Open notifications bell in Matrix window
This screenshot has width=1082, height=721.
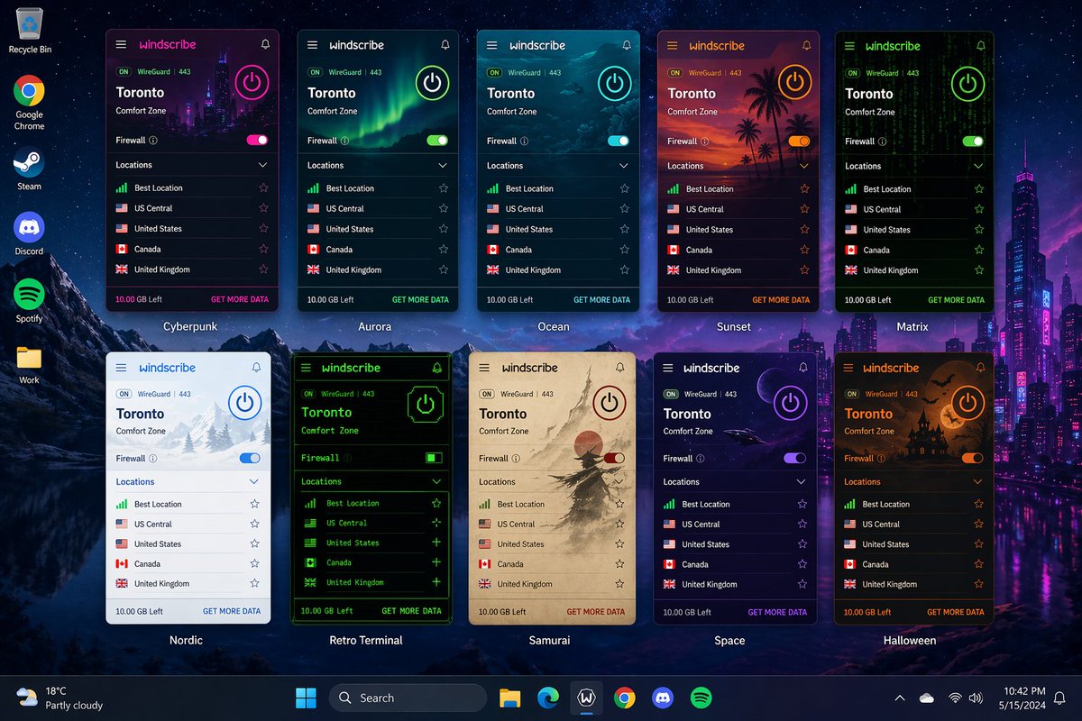coord(980,46)
